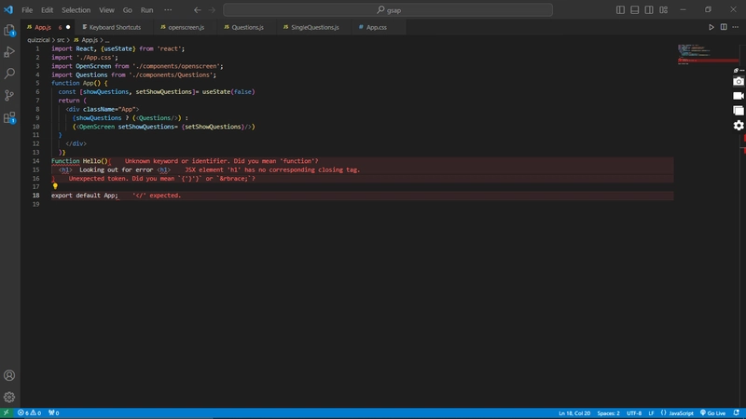
Task: Click the ports indicator showing 0
Action: point(54,412)
